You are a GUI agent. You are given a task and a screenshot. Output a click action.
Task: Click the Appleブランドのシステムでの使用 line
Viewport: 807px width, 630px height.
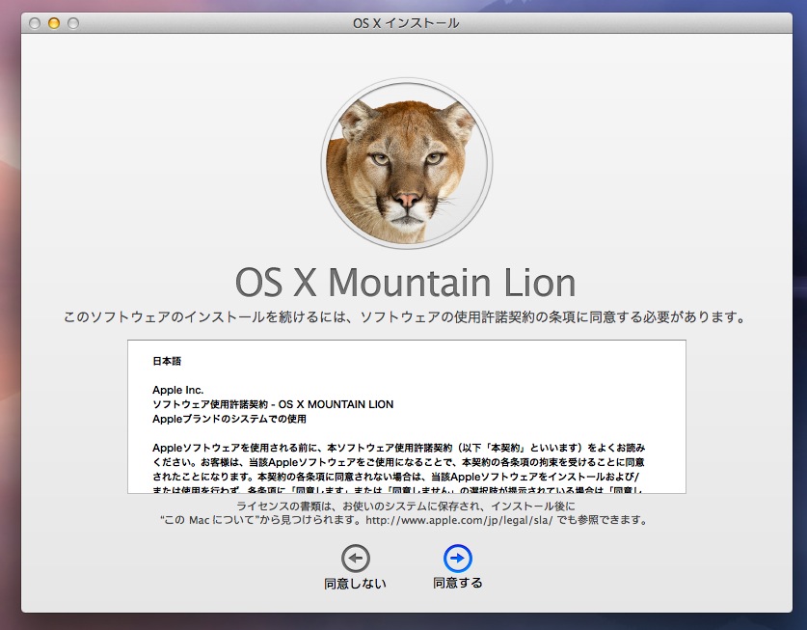229,419
